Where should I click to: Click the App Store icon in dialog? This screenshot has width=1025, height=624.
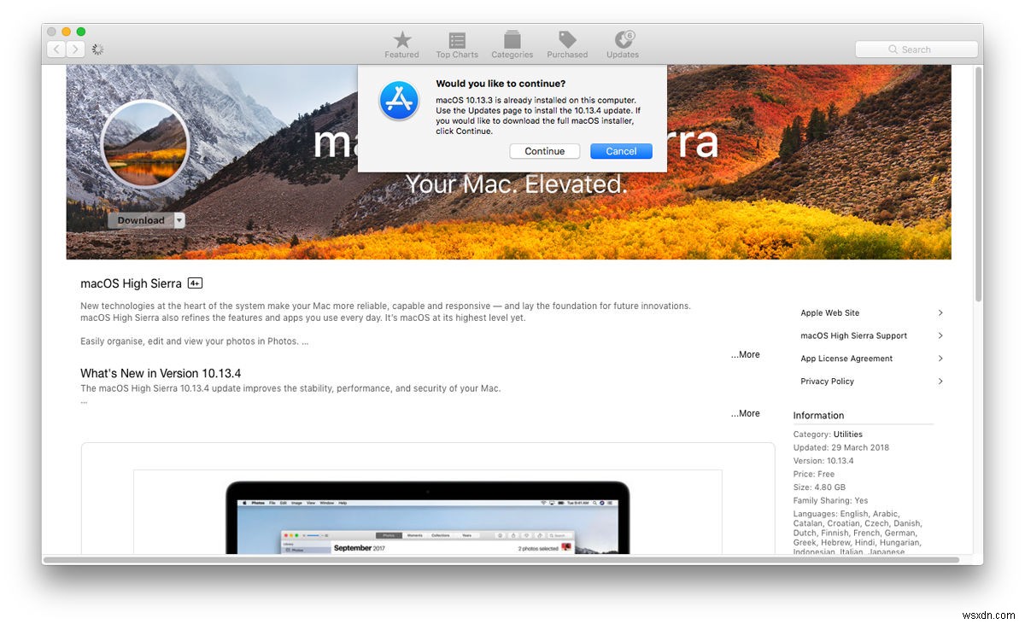(399, 101)
